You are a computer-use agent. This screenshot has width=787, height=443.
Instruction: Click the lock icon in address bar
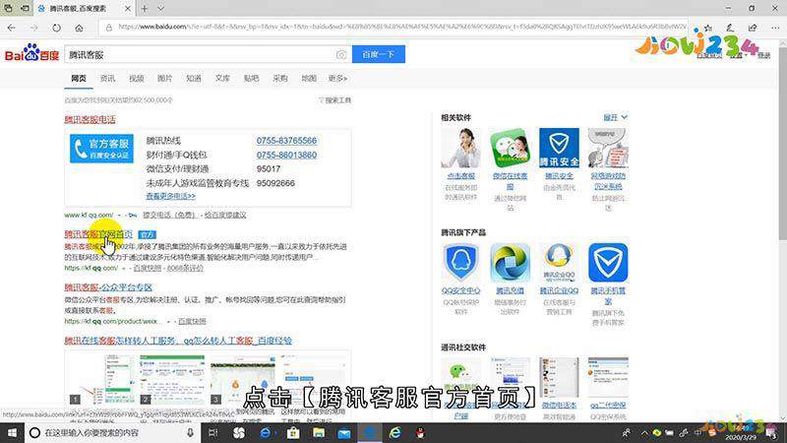coord(109,28)
